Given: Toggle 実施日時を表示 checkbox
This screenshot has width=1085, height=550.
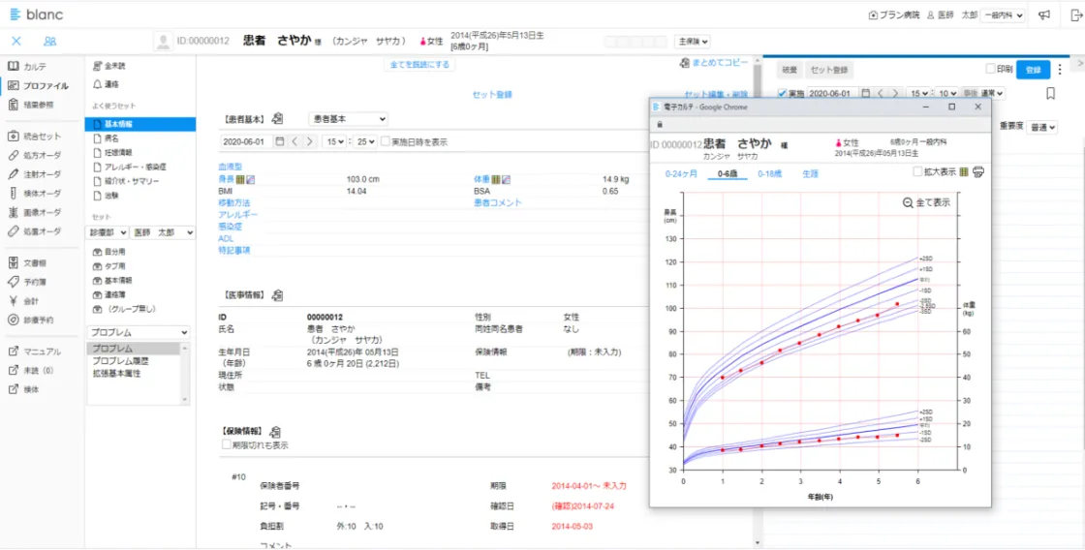Looking at the screenshot, I should click(386, 141).
